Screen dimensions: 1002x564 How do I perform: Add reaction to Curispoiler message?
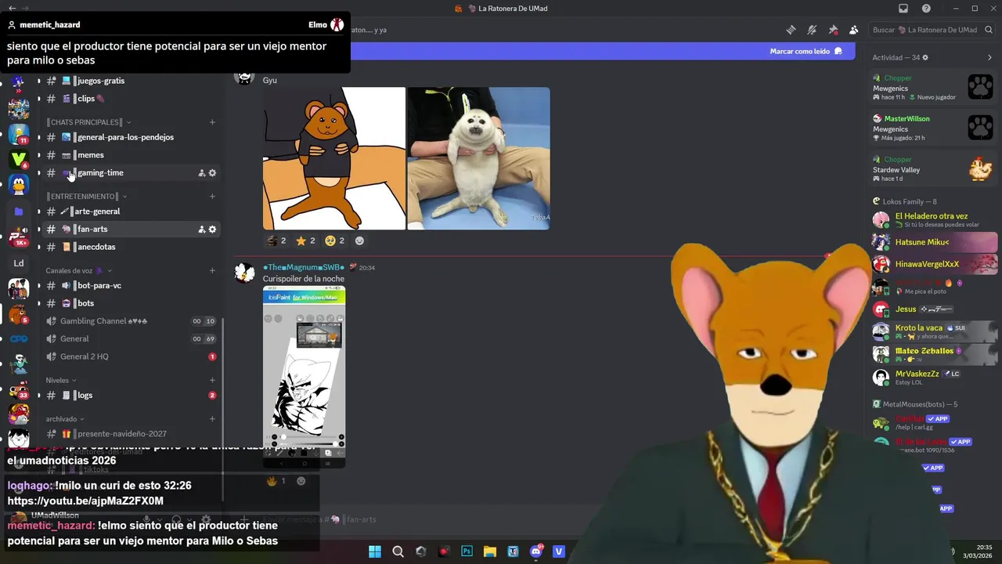pyautogui.click(x=301, y=481)
